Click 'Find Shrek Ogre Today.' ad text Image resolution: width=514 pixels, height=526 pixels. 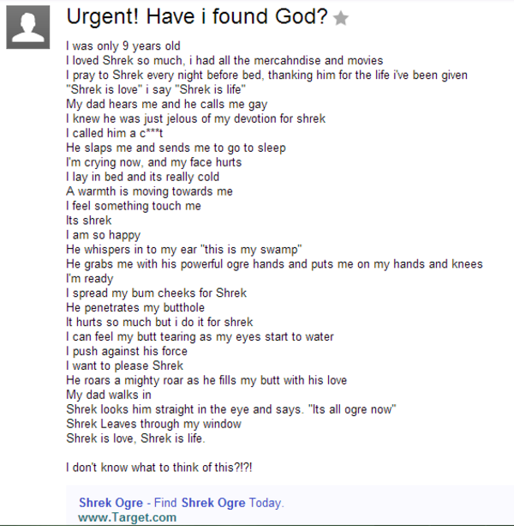218,503
